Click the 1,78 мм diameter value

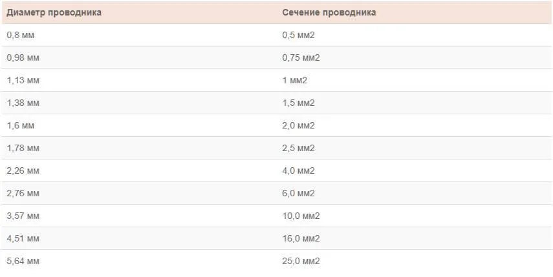[x=23, y=148]
